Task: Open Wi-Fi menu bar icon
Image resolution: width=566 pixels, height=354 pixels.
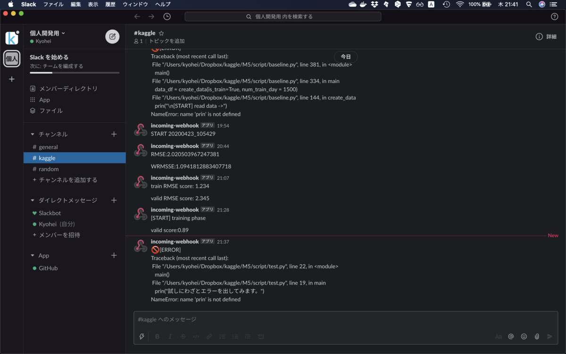Action: point(460,4)
